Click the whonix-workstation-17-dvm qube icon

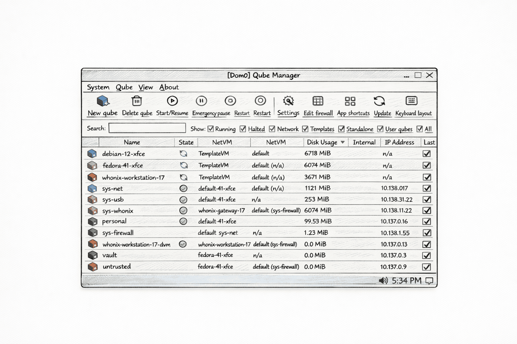pos(92,244)
